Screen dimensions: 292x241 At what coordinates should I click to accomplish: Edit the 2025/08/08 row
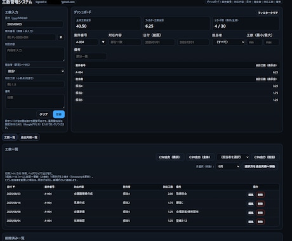pos(251,212)
